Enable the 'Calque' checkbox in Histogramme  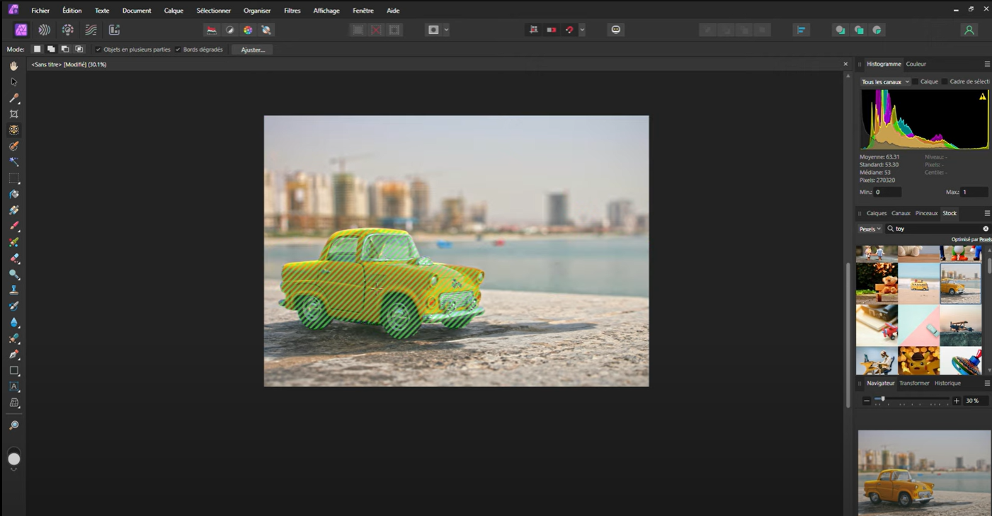[915, 82]
